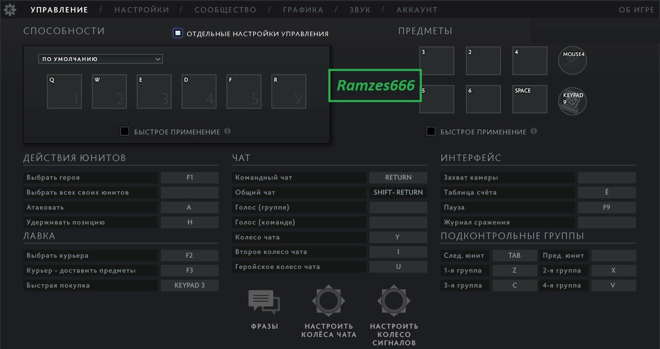Click the Q ability hotkey slot

pos(64,92)
